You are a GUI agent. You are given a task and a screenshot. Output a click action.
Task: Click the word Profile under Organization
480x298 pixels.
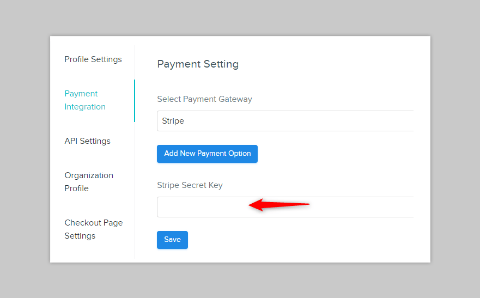(76, 188)
